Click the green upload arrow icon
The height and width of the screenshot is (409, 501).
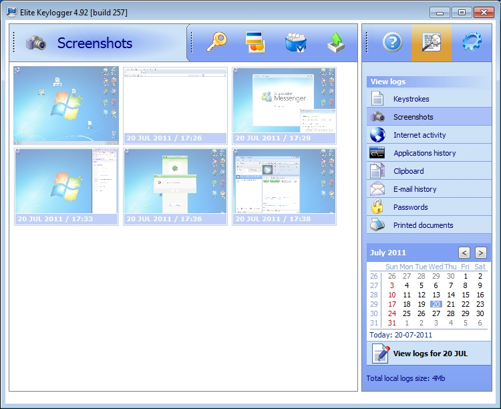tap(335, 43)
